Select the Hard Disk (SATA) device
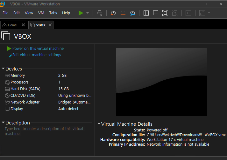The width and height of the screenshot is (227, 160). click(48, 89)
